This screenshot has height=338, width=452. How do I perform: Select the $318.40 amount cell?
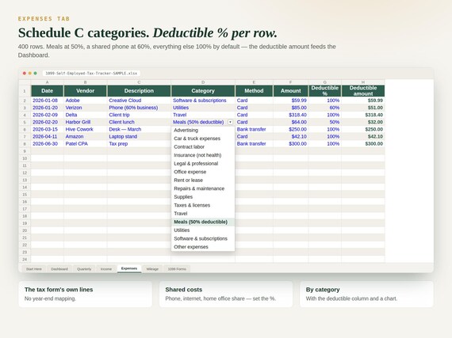click(x=290, y=115)
